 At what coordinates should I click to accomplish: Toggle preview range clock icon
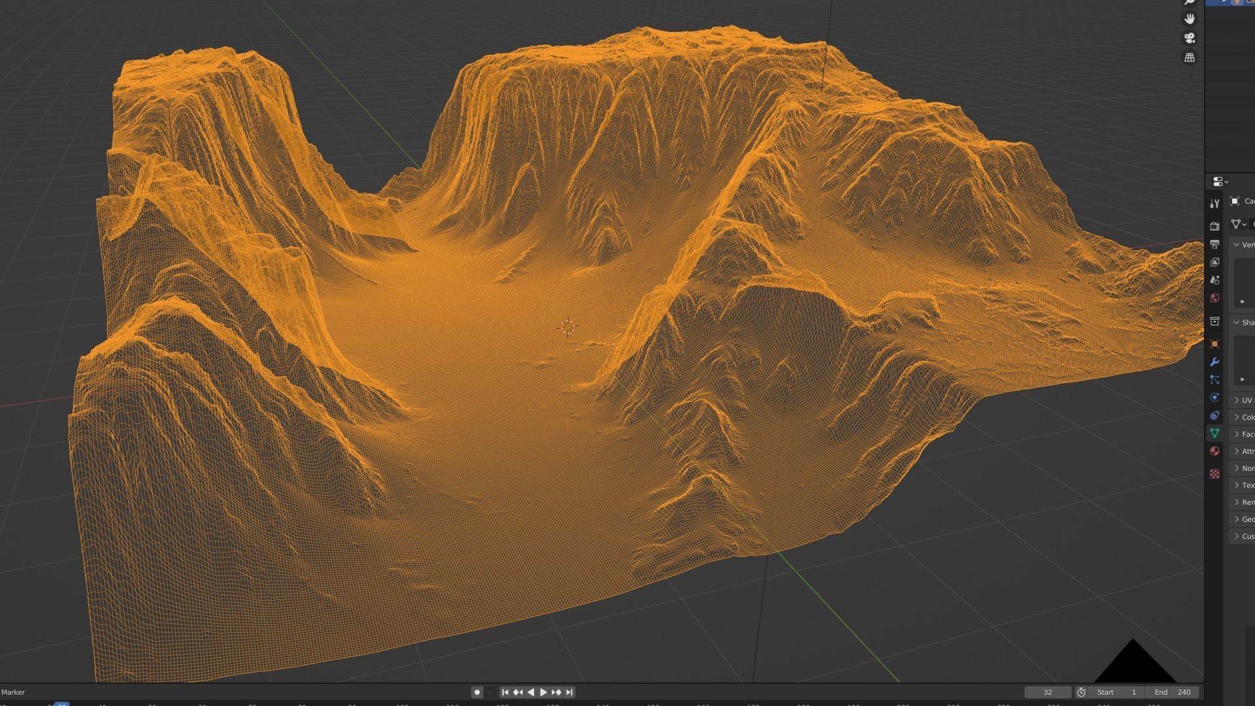pyautogui.click(x=1081, y=692)
